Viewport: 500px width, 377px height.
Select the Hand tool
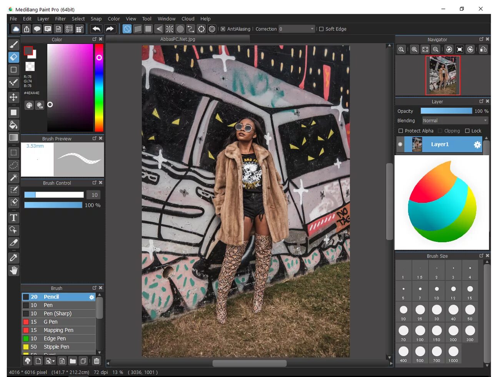[x=13, y=270]
